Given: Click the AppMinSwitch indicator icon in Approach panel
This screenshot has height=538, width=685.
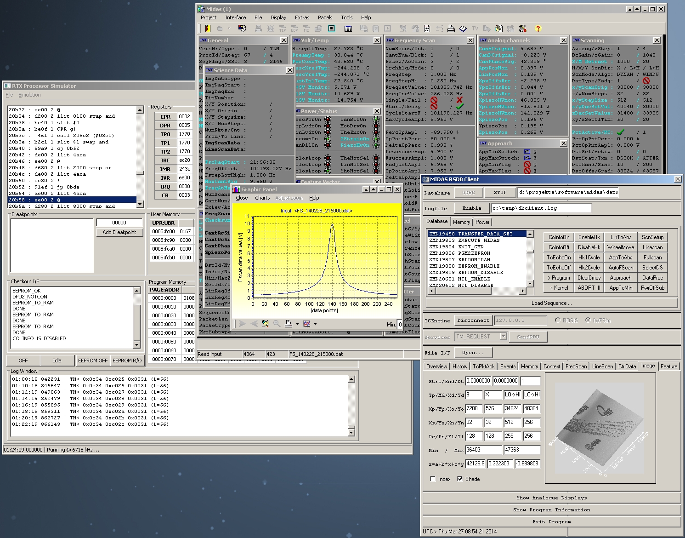Looking at the screenshot, I should (527, 152).
